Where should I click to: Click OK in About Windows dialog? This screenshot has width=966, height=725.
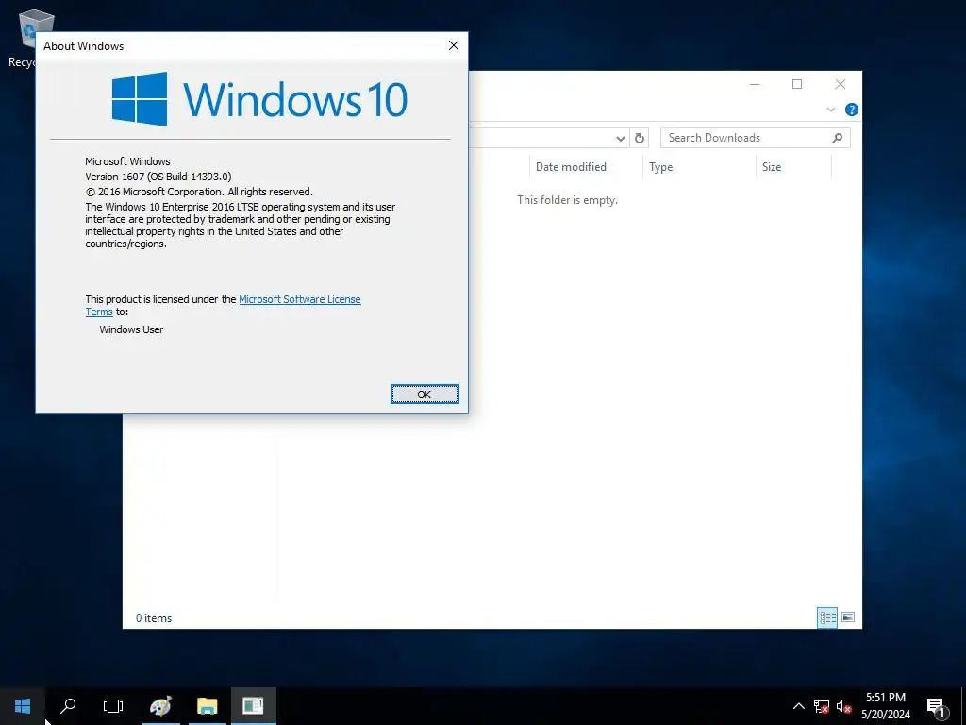pos(425,395)
